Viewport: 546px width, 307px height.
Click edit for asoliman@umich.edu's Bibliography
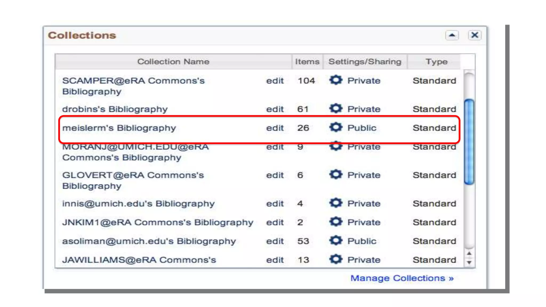(x=275, y=241)
